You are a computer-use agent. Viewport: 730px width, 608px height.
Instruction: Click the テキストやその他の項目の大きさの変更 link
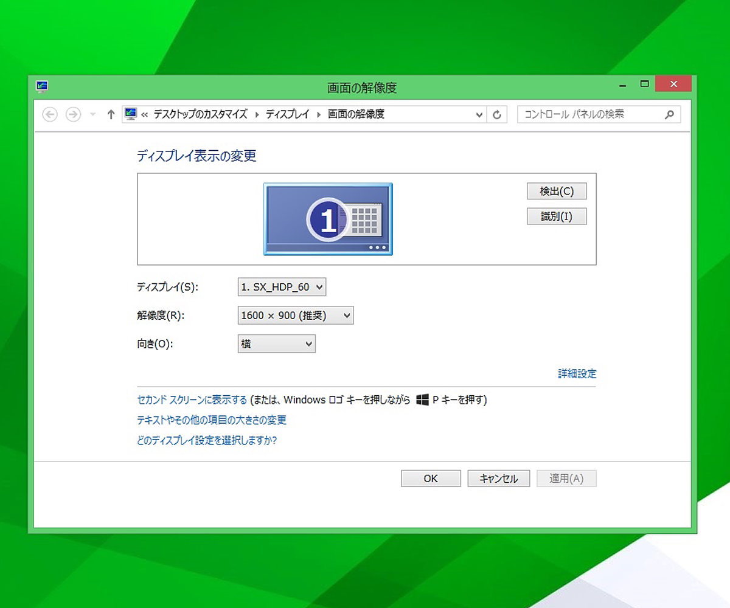click(x=212, y=420)
